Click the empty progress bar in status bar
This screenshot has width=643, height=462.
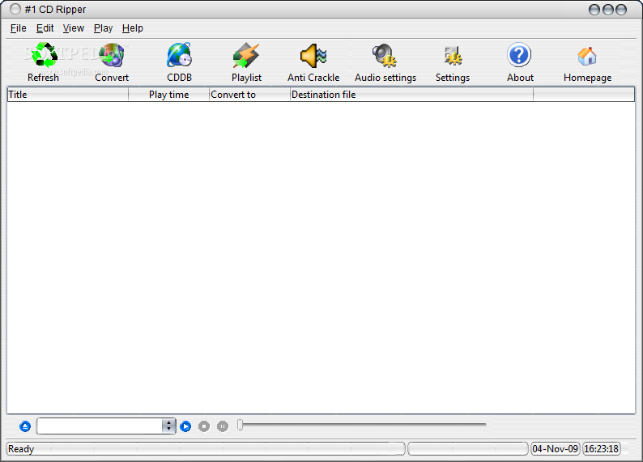468,449
